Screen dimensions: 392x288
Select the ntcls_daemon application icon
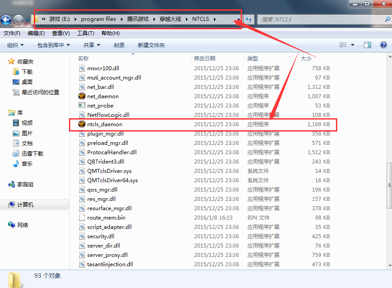[x=82, y=124]
